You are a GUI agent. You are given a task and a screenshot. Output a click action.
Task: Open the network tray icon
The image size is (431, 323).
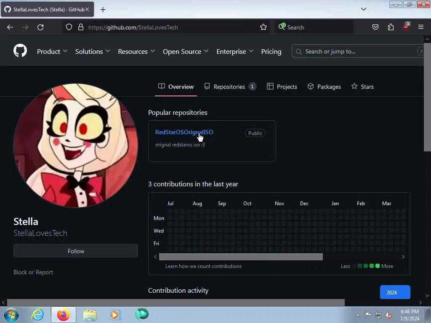[x=378, y=315]
